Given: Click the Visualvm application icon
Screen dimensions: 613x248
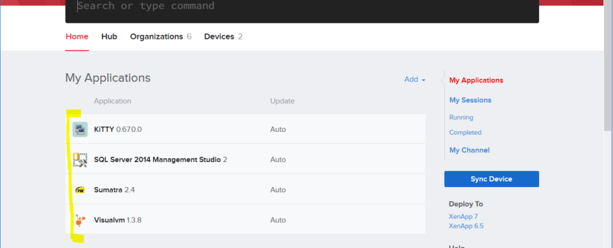Looking at the screenshot, I should 80,220.
